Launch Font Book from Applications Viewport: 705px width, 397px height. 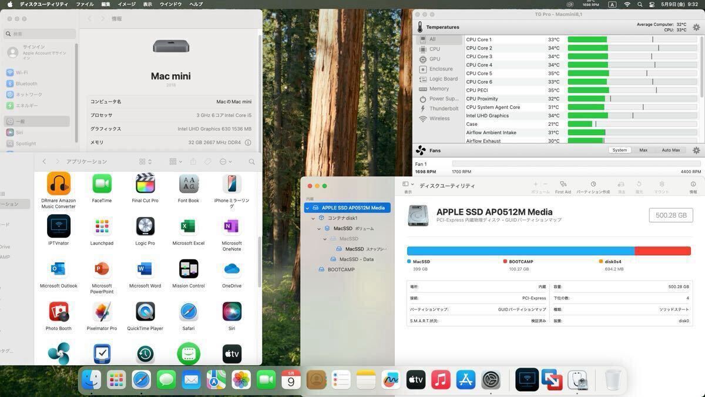coord(189,184)
